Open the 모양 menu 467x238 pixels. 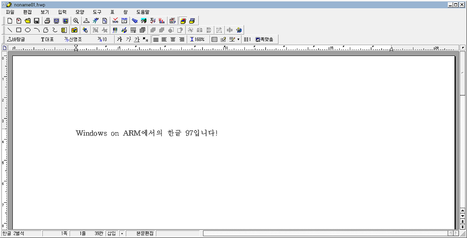point(80,12)
